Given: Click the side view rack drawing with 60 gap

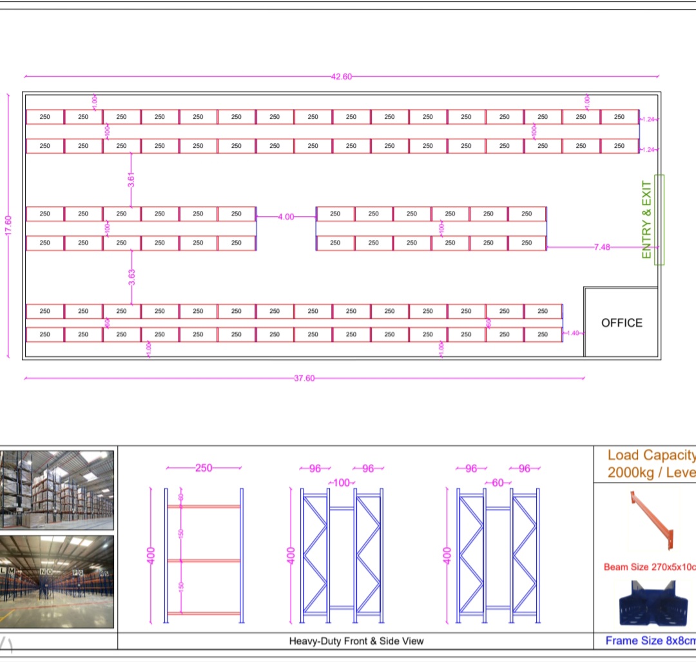Looking at the screenshot, I should pyautogui.click(x=498, y=555).
